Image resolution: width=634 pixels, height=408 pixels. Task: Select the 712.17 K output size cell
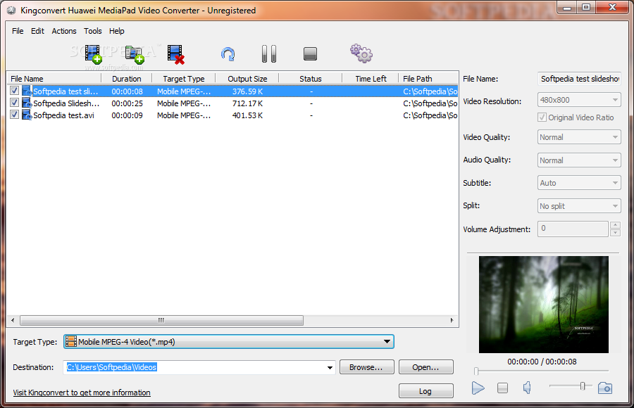point(247,103)
